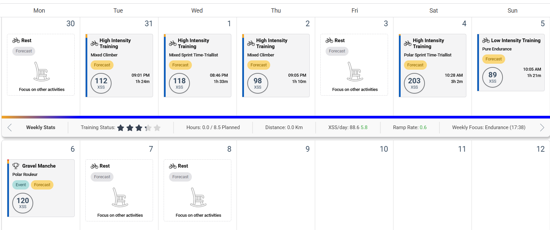Click rocking chair icon on day 8
This screenshot has height=230, width=550.
pos(198,197)
